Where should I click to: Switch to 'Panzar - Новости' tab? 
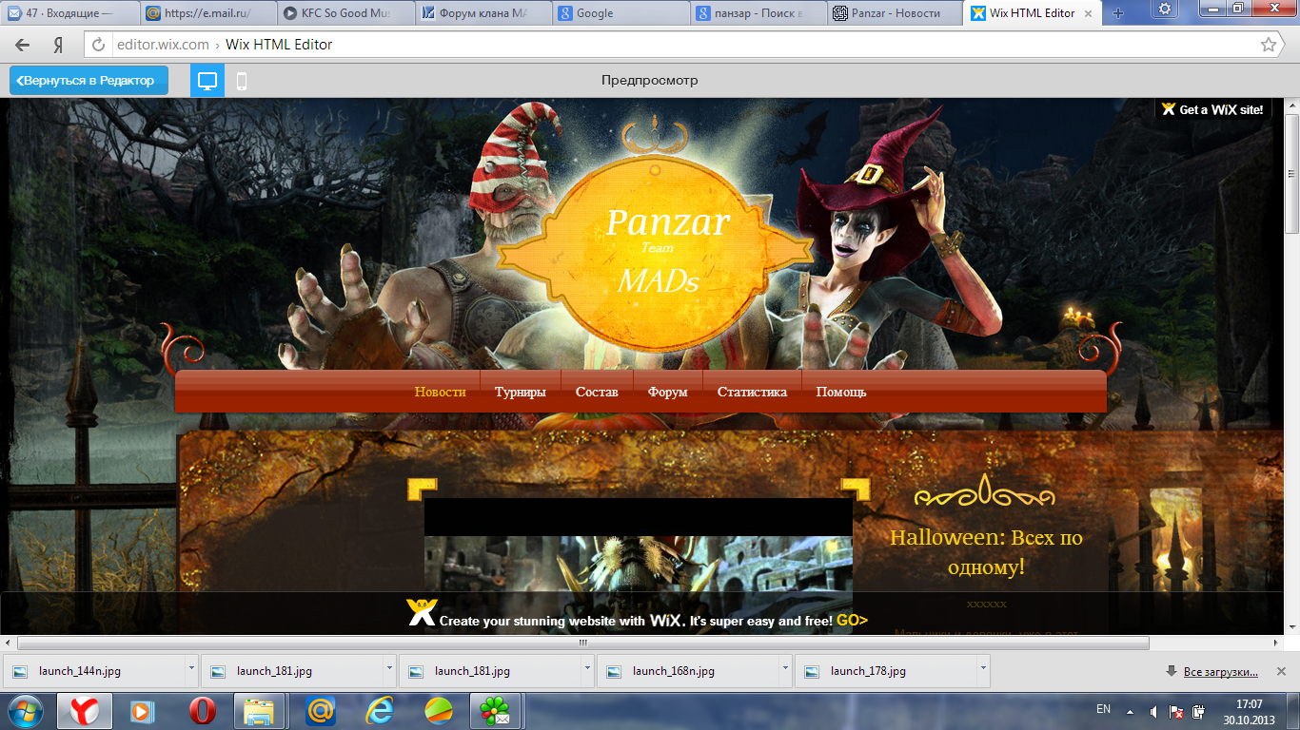896,13
